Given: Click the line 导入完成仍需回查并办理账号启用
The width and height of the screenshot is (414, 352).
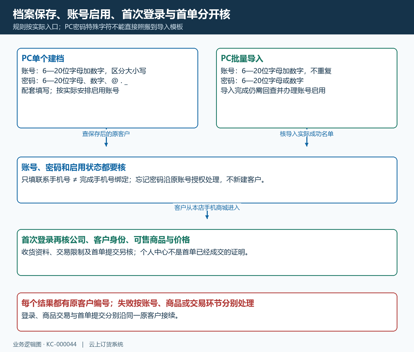Looking at the screenshot, I should (x=273, y=91).
